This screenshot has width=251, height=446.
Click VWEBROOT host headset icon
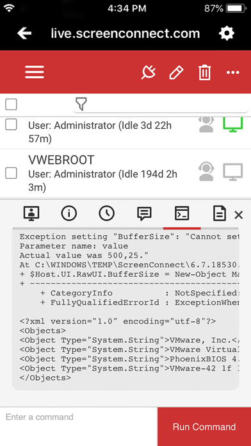(206, 171)
